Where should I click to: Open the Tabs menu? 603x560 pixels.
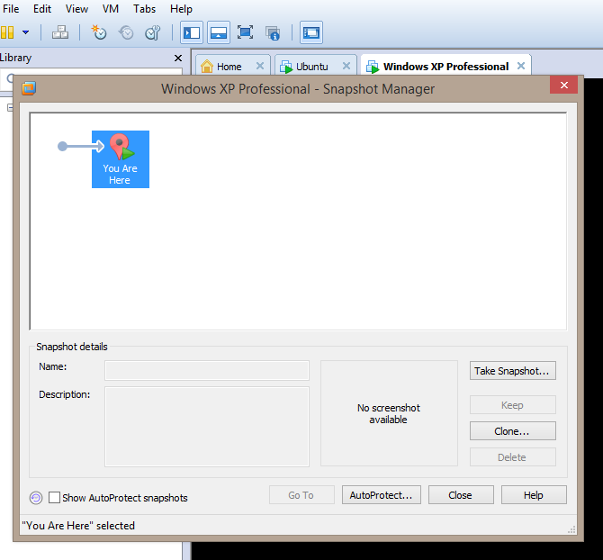(144, 8)
